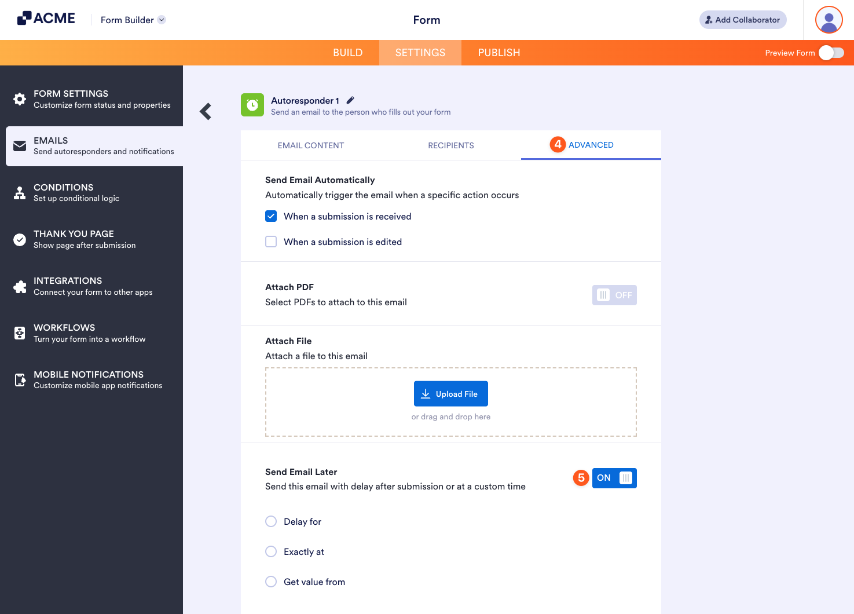Viewport: 854px width, 614px height.
Task: Click the Mobile Notifications phone icon
Action: pyautogui.click(x=20, y=379)
